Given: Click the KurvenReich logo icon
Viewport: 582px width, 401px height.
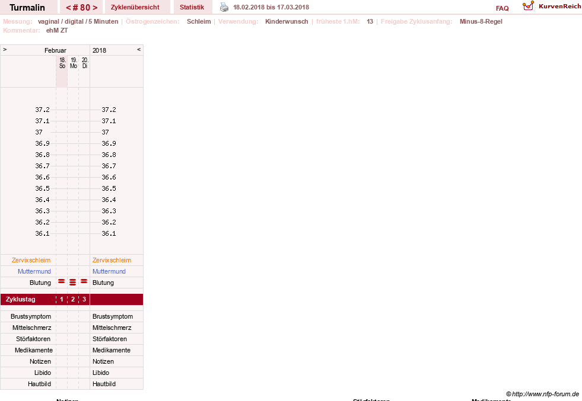Looking at the screenshot, I should pyautogui.click(x=528, y=6).
